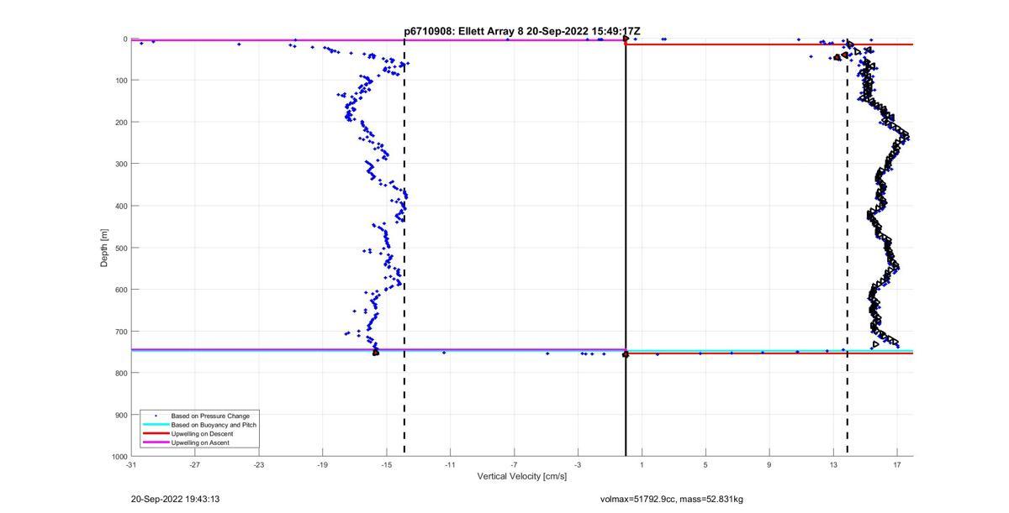Click the y-axis tick label '500'
The image size is (1009, 513).
121,248
